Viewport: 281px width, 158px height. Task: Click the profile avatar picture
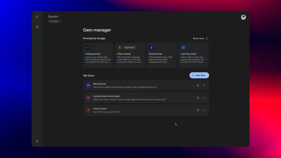[243, 17]
